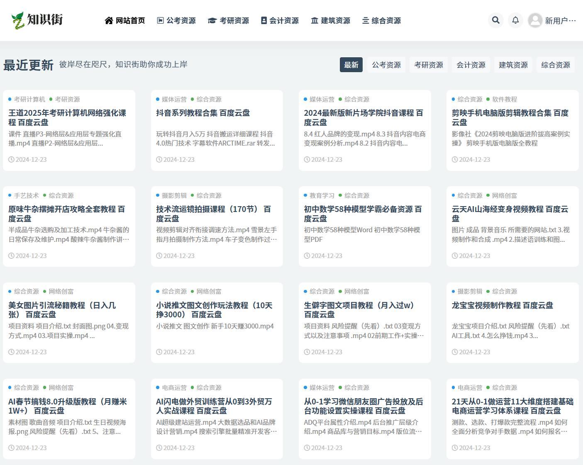Click the 知识街 site logo
Viewport: 583px width, 465px height.
(x=37, y=20)
